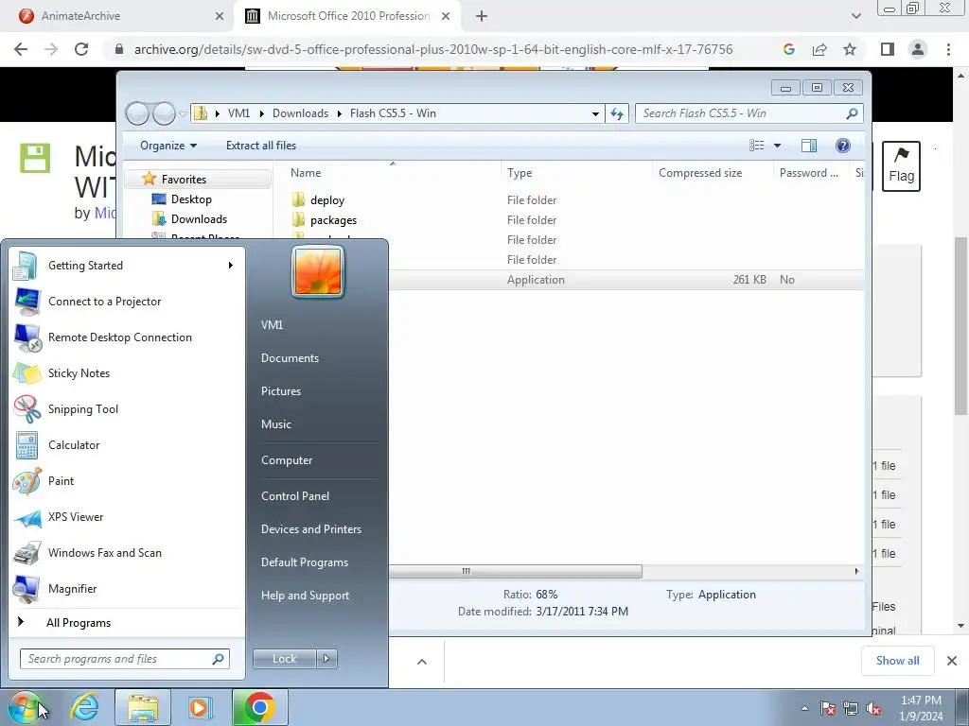Close the downloads shelf
Screen dimensions: 969x726
tap(952, 661)
